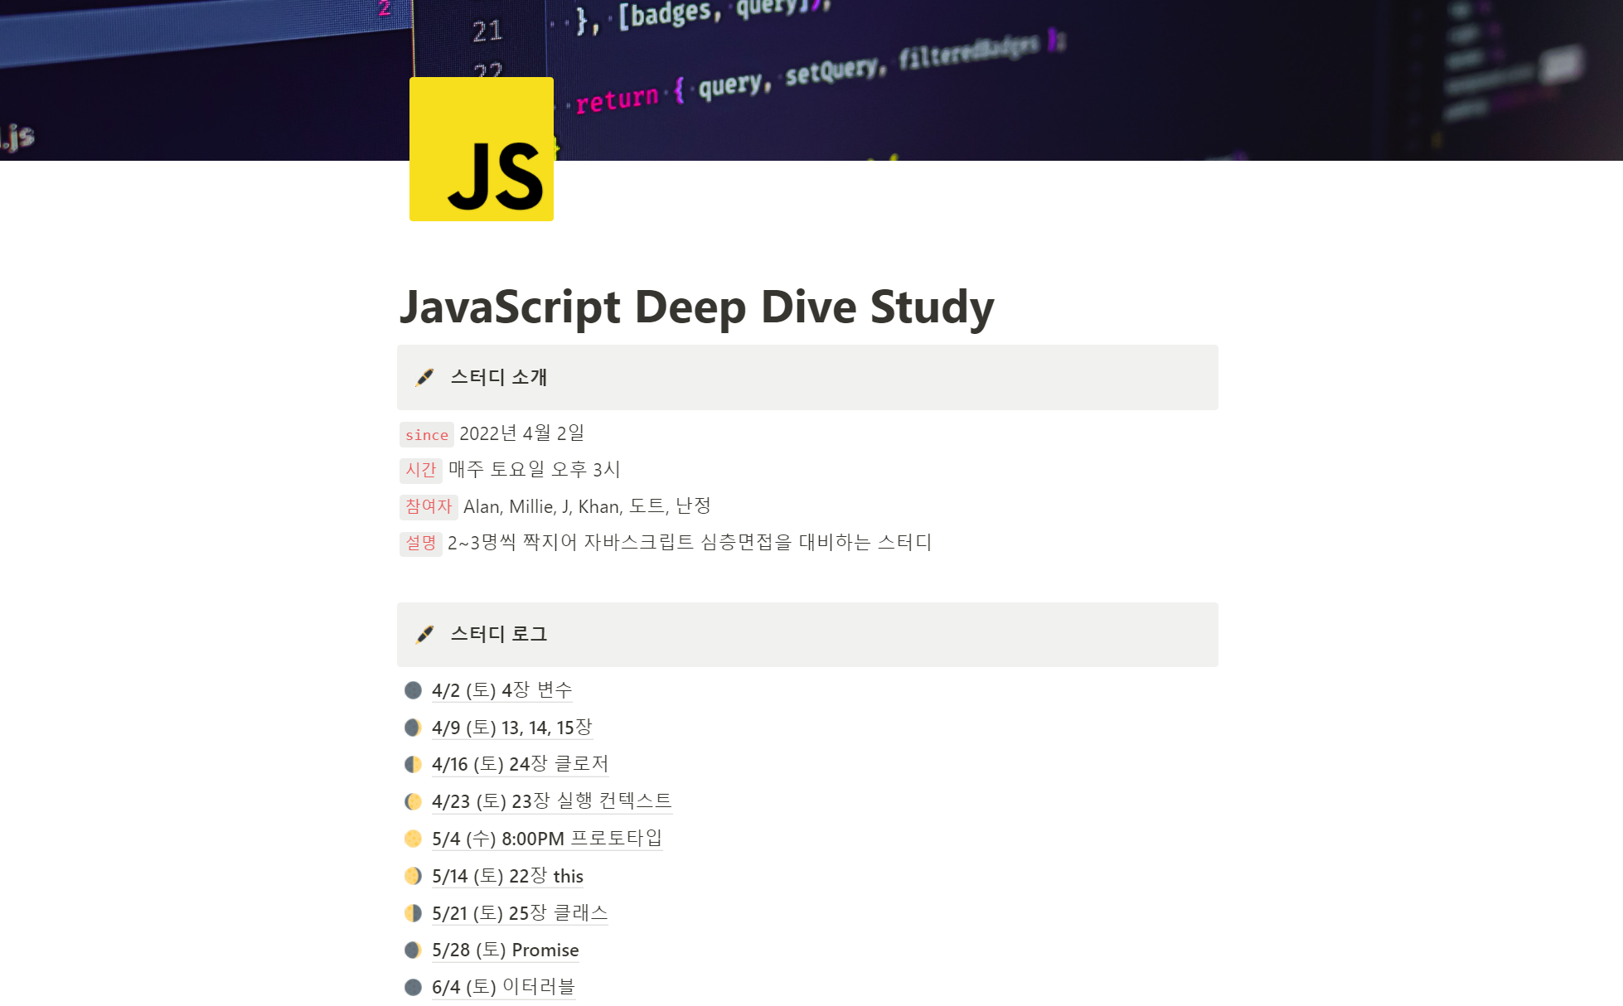Open 4/23 (토) 23장 실행 컨텍스트 page

click(x=551, y=801)
